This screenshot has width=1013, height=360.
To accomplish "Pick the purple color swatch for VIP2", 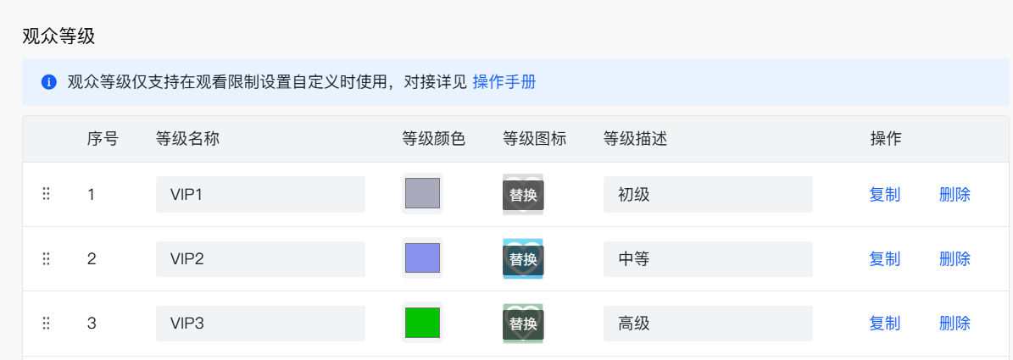I will (422, 258).
